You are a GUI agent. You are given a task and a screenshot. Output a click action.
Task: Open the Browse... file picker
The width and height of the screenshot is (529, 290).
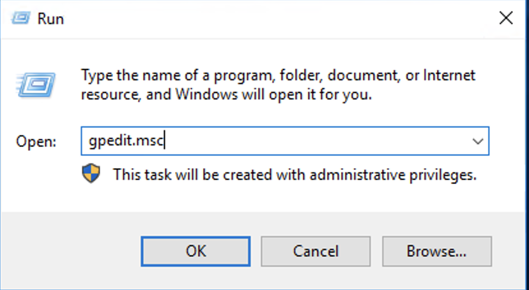[437, 250]
